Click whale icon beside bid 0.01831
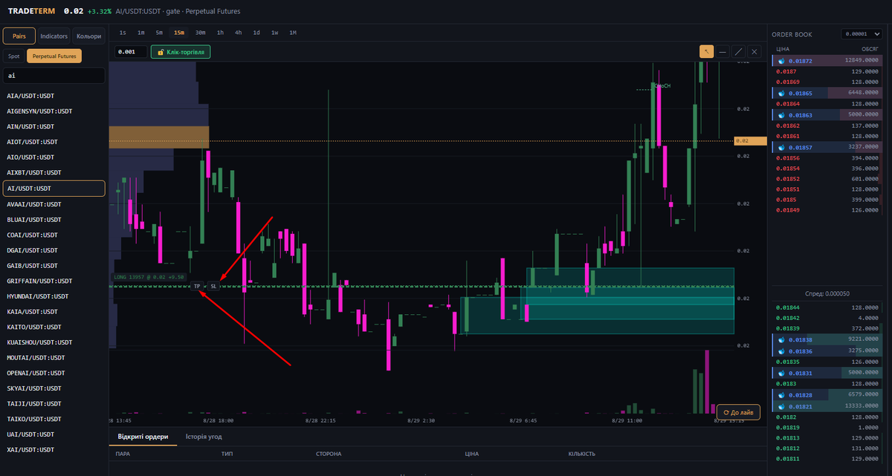892x476 pixels. pyautogui.click(x=782, y=373)
